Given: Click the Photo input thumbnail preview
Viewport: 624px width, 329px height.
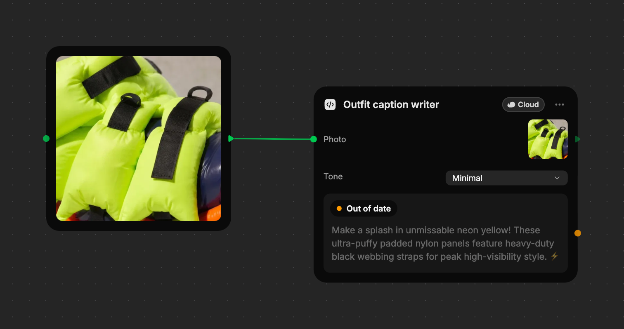Looking at the screenshot, I should [x=548, y=139].
